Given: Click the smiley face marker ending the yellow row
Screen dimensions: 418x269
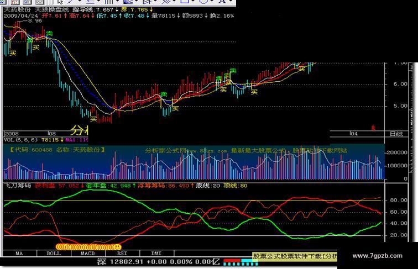Looking at the screenshot, I should (118, 247).
